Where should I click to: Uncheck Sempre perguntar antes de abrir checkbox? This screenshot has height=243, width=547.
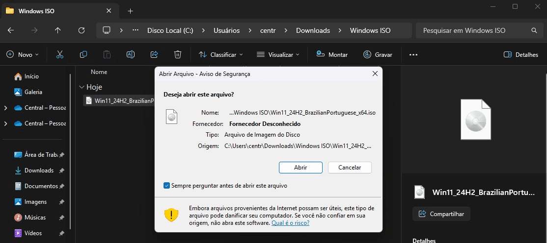167,186
